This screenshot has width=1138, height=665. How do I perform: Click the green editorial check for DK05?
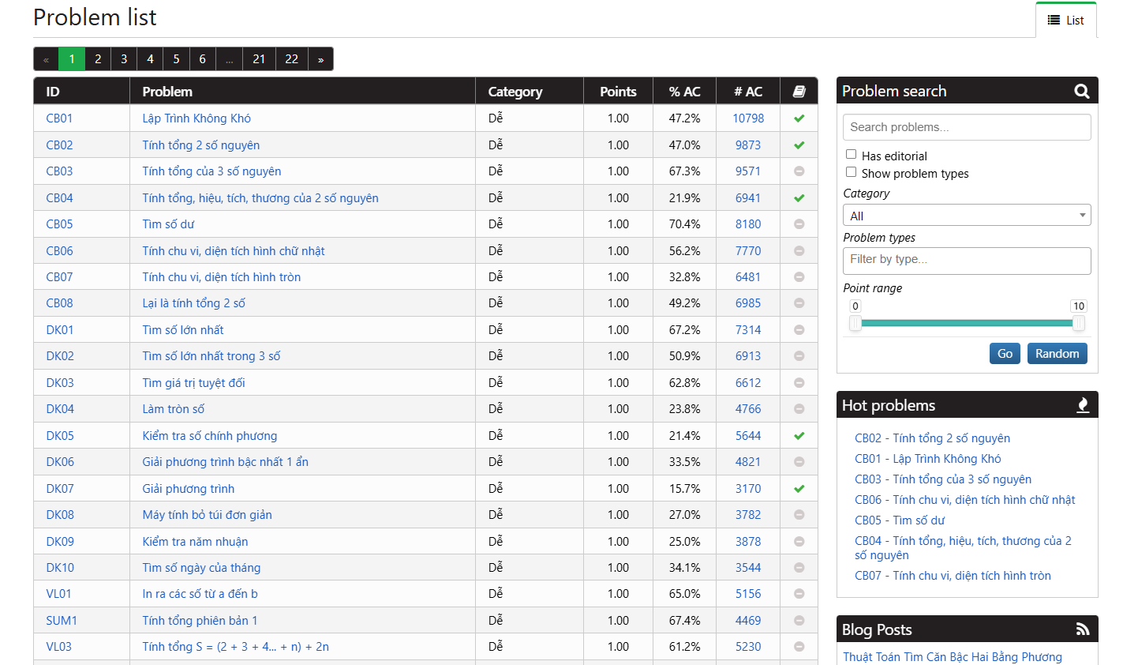(799, 435)
